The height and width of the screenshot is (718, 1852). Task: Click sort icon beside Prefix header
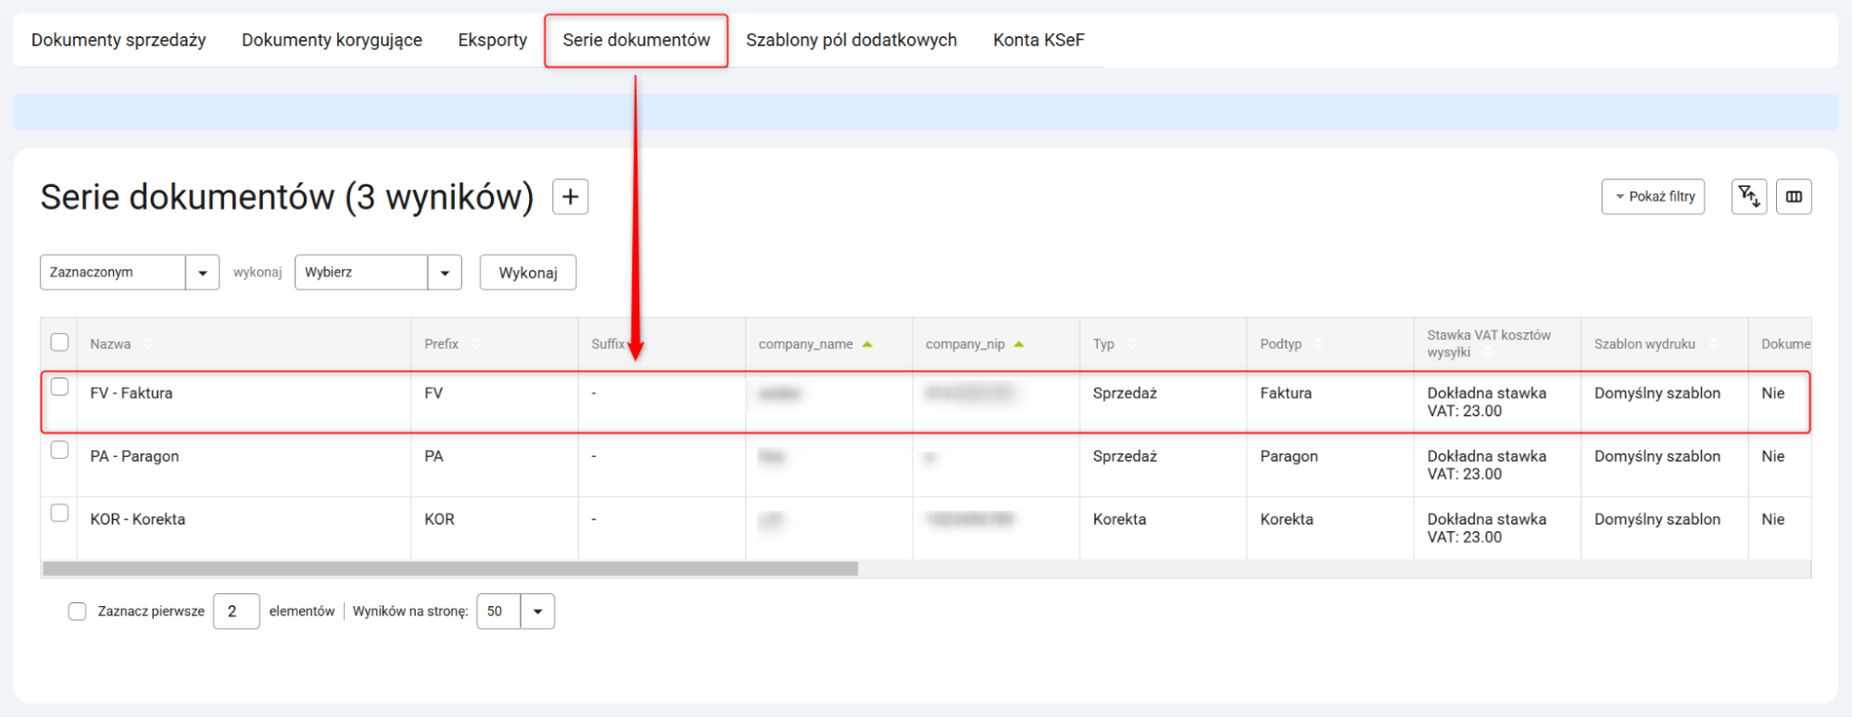(475, 344)
